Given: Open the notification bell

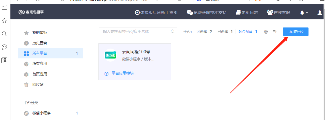Looking at the screenshot, I should point(302,13).
